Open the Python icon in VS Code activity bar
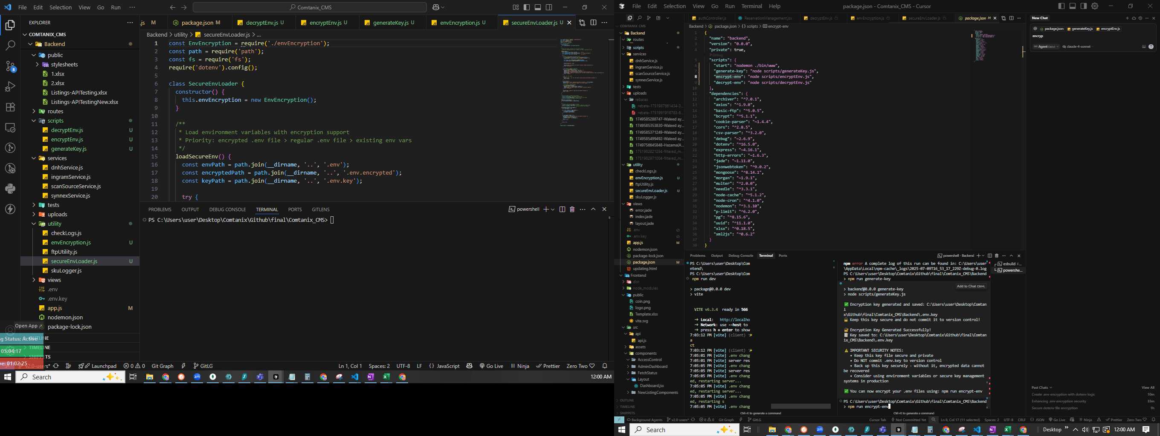 [x=10, y=189]
